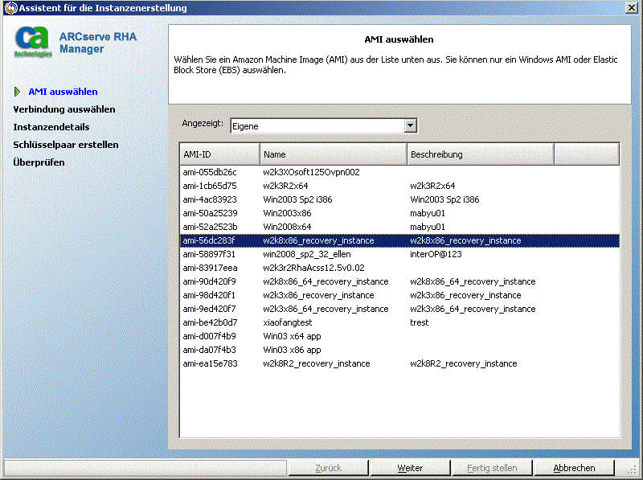Click the Zurück button
643x480 pixels.
coord(328,468)
